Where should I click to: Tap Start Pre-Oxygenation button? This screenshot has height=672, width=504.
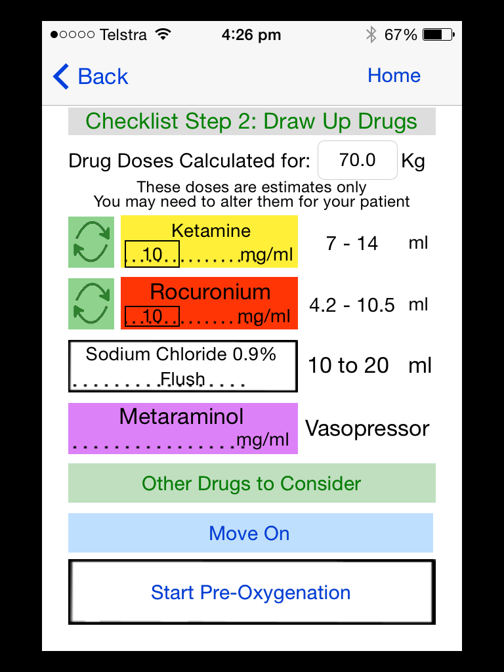(252, 592)
